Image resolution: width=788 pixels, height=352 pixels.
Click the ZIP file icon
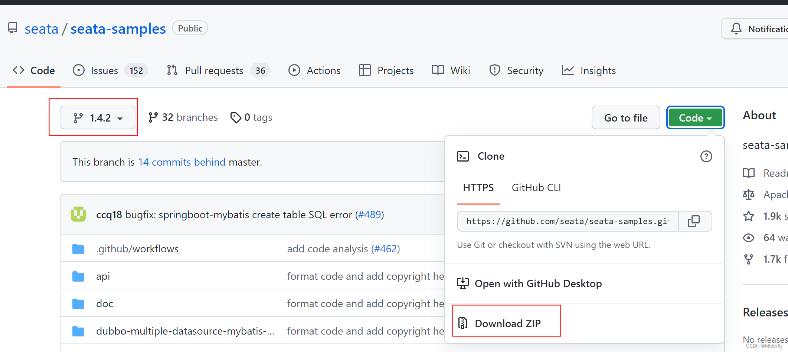pos(463,323)
